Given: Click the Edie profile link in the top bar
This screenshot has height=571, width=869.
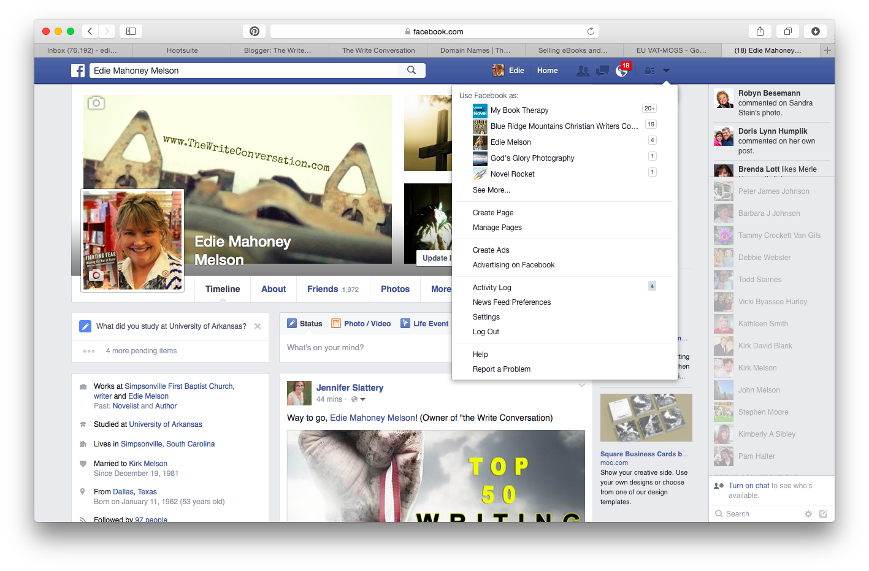Looking at the screenshot, I should click(508, 71).
